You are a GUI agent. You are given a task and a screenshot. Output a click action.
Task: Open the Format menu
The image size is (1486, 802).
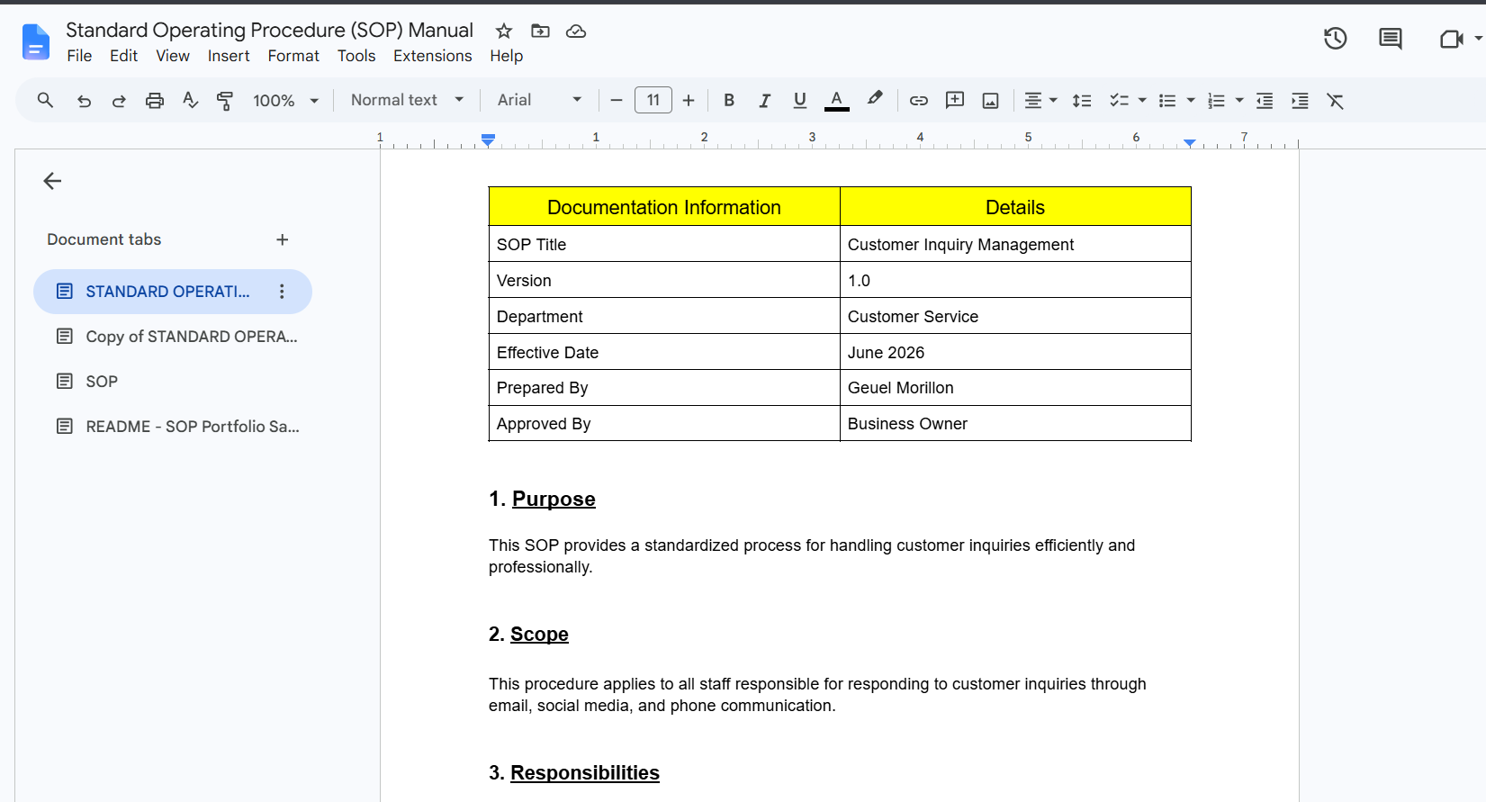point(293,56)
